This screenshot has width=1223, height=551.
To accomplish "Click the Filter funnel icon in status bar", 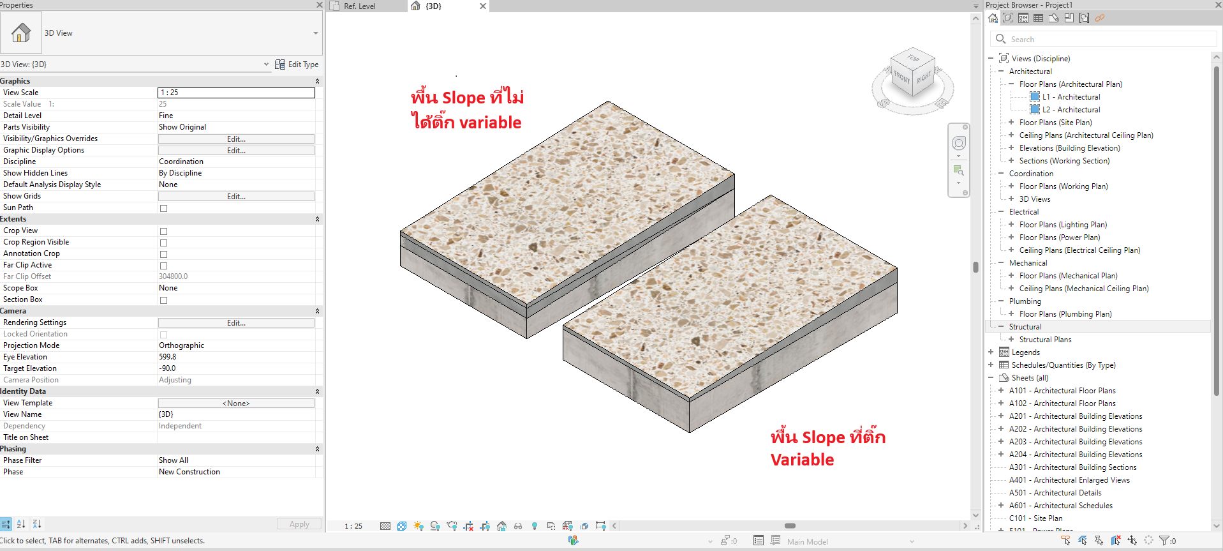I will (x=1164, y=541).
